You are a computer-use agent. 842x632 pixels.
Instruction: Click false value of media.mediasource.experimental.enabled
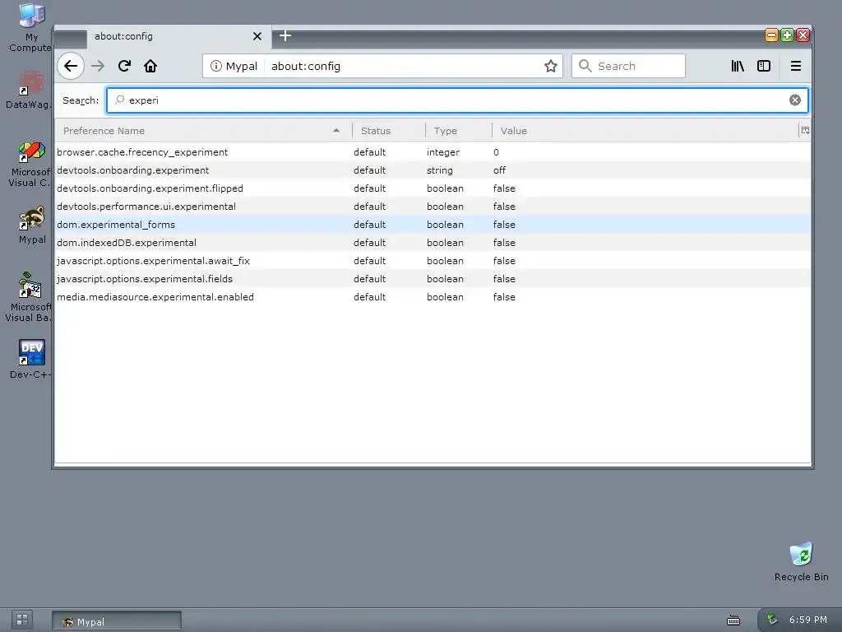[504, 297]
